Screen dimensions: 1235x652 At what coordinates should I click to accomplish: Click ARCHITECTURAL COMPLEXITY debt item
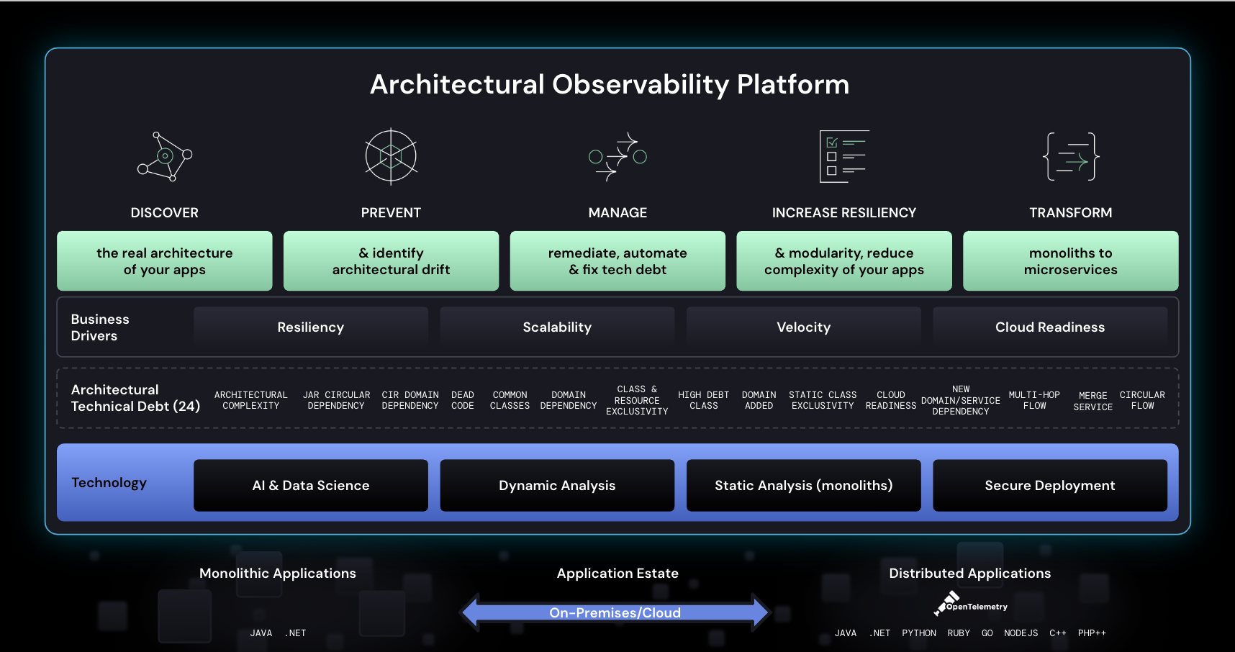(251, 400)
